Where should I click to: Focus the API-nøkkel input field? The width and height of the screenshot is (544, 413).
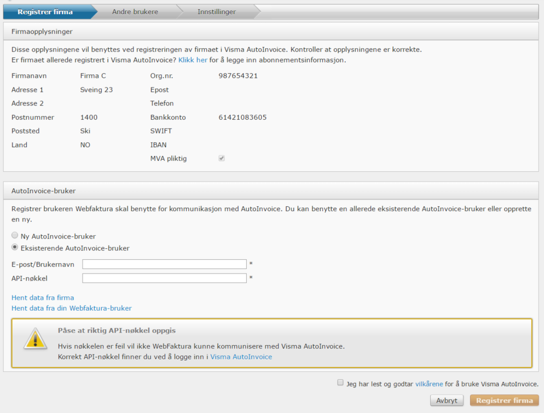164,278
